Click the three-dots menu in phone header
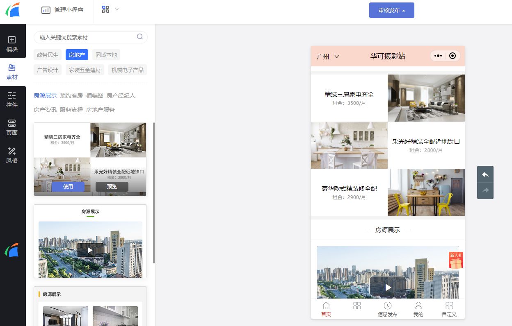Image resolution: width=512 pixels, height=326 pixels. coord(438,56)
